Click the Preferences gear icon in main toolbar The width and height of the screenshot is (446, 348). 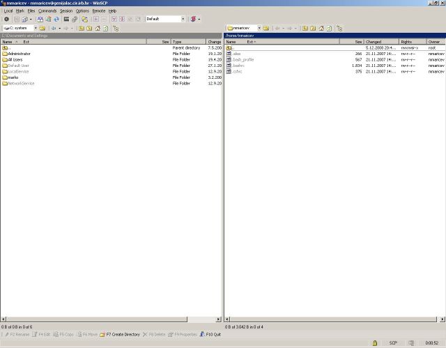coord(6,19)
